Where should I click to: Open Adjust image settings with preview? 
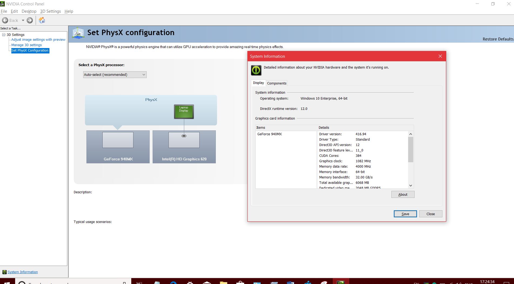38,40
